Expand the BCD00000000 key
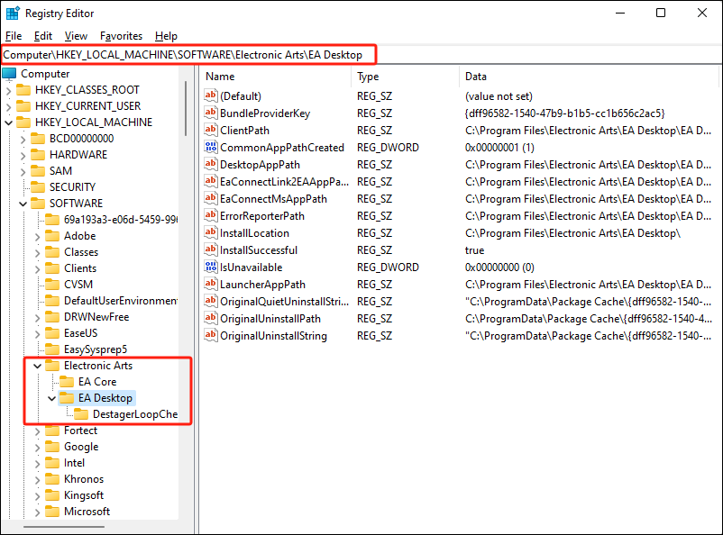Viewport: 723px width, 535px height. (23, 140)
